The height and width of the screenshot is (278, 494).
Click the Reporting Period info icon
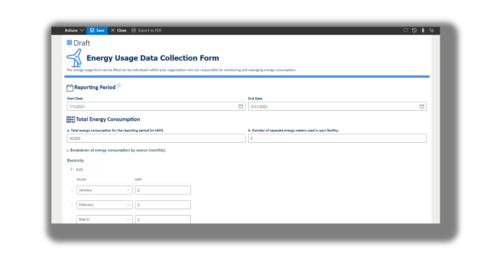coord(119,85)
